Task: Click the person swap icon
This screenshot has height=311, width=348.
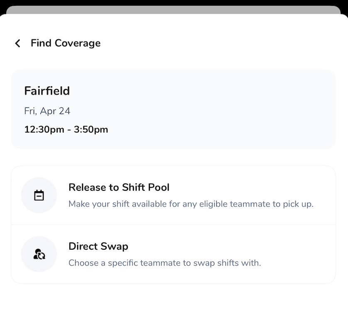Action: point(39,254)
